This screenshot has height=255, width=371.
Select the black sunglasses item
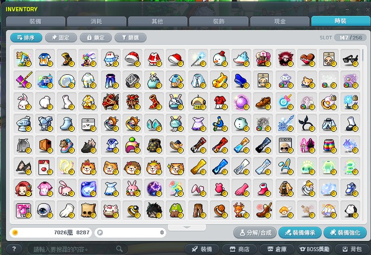tap(352, 58)
